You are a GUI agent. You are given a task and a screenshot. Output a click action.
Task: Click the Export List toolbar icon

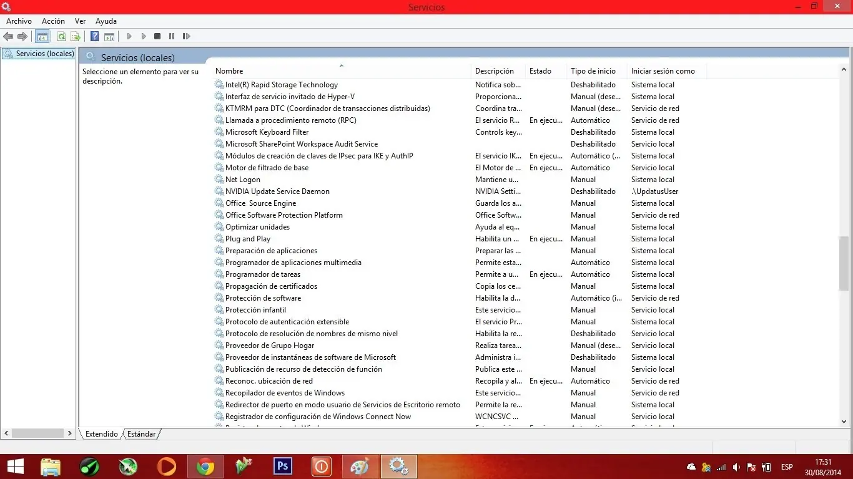76,37
